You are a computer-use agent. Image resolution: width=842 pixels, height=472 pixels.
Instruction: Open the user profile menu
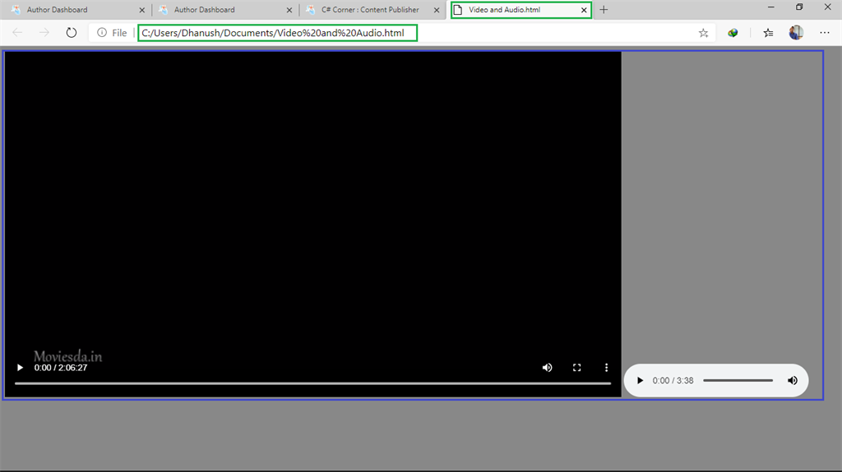pos(796,33)
